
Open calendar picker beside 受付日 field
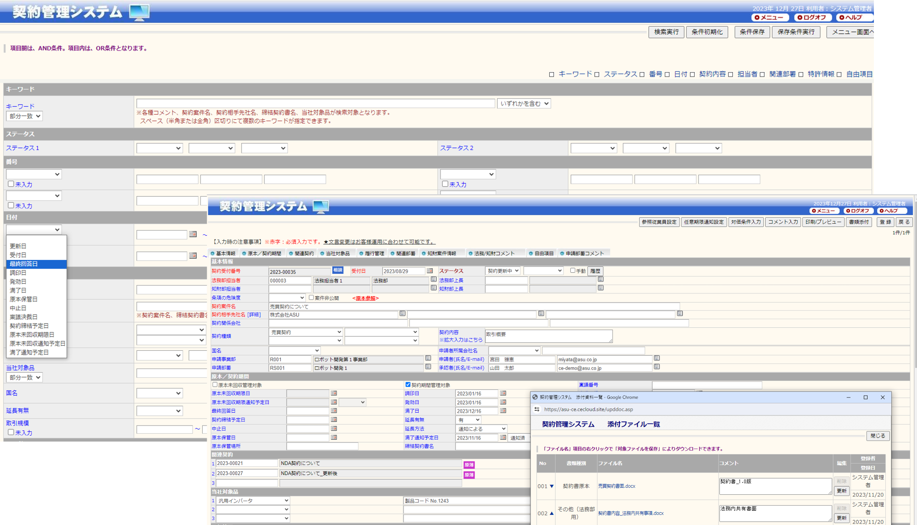(430, 271)
